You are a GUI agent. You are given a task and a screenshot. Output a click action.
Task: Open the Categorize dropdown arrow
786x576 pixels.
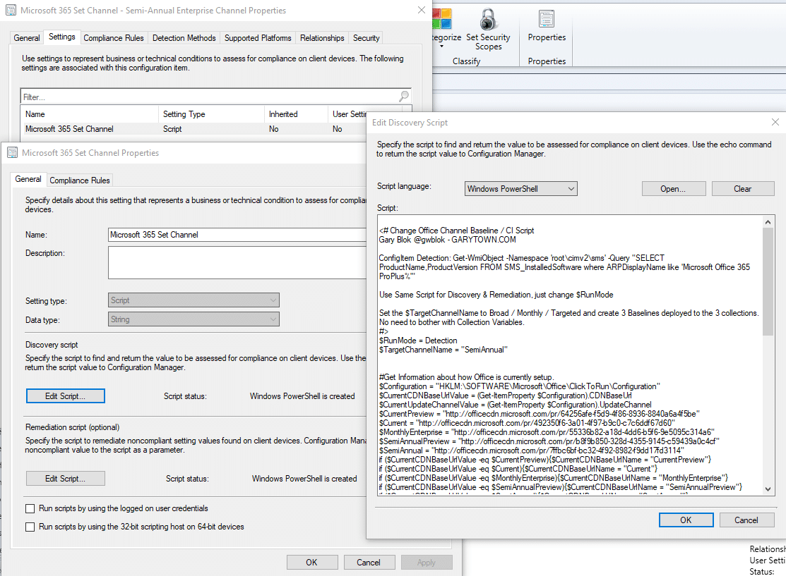[442, 47]
